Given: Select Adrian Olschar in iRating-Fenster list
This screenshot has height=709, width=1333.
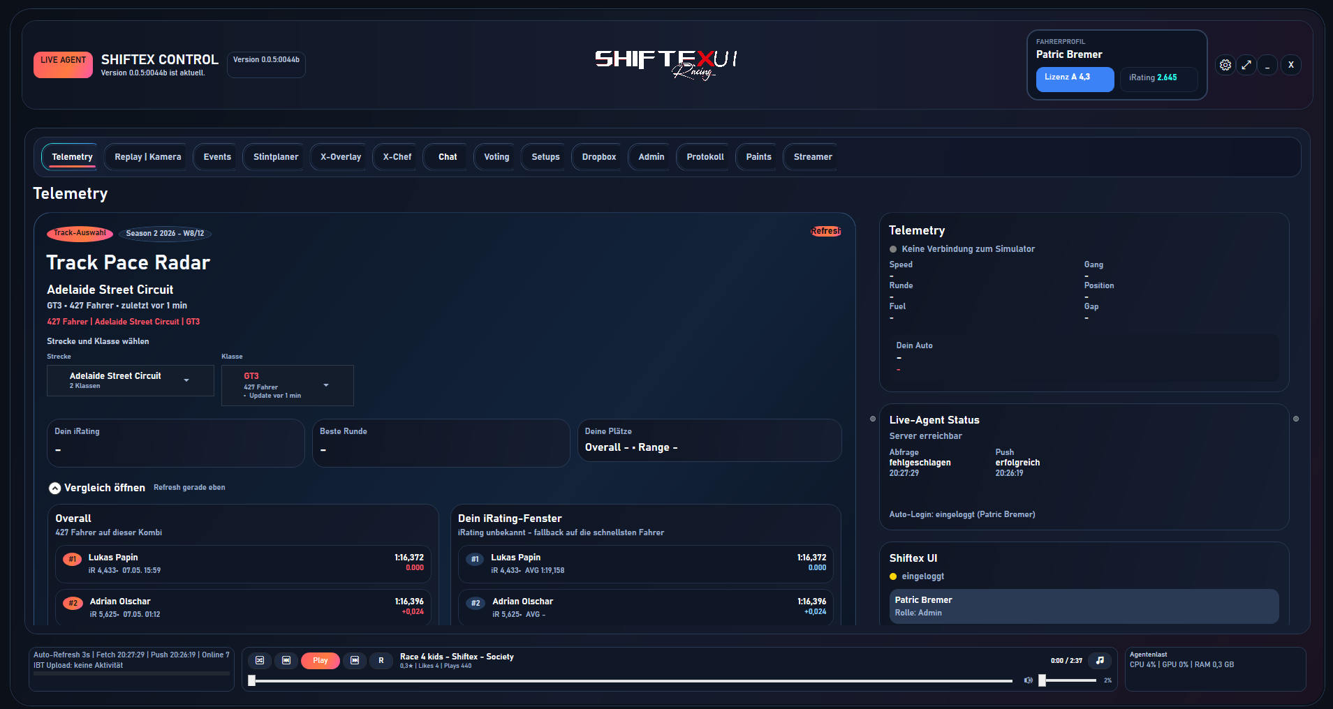Looking at the screenshot, I should (x=646, y=607).
